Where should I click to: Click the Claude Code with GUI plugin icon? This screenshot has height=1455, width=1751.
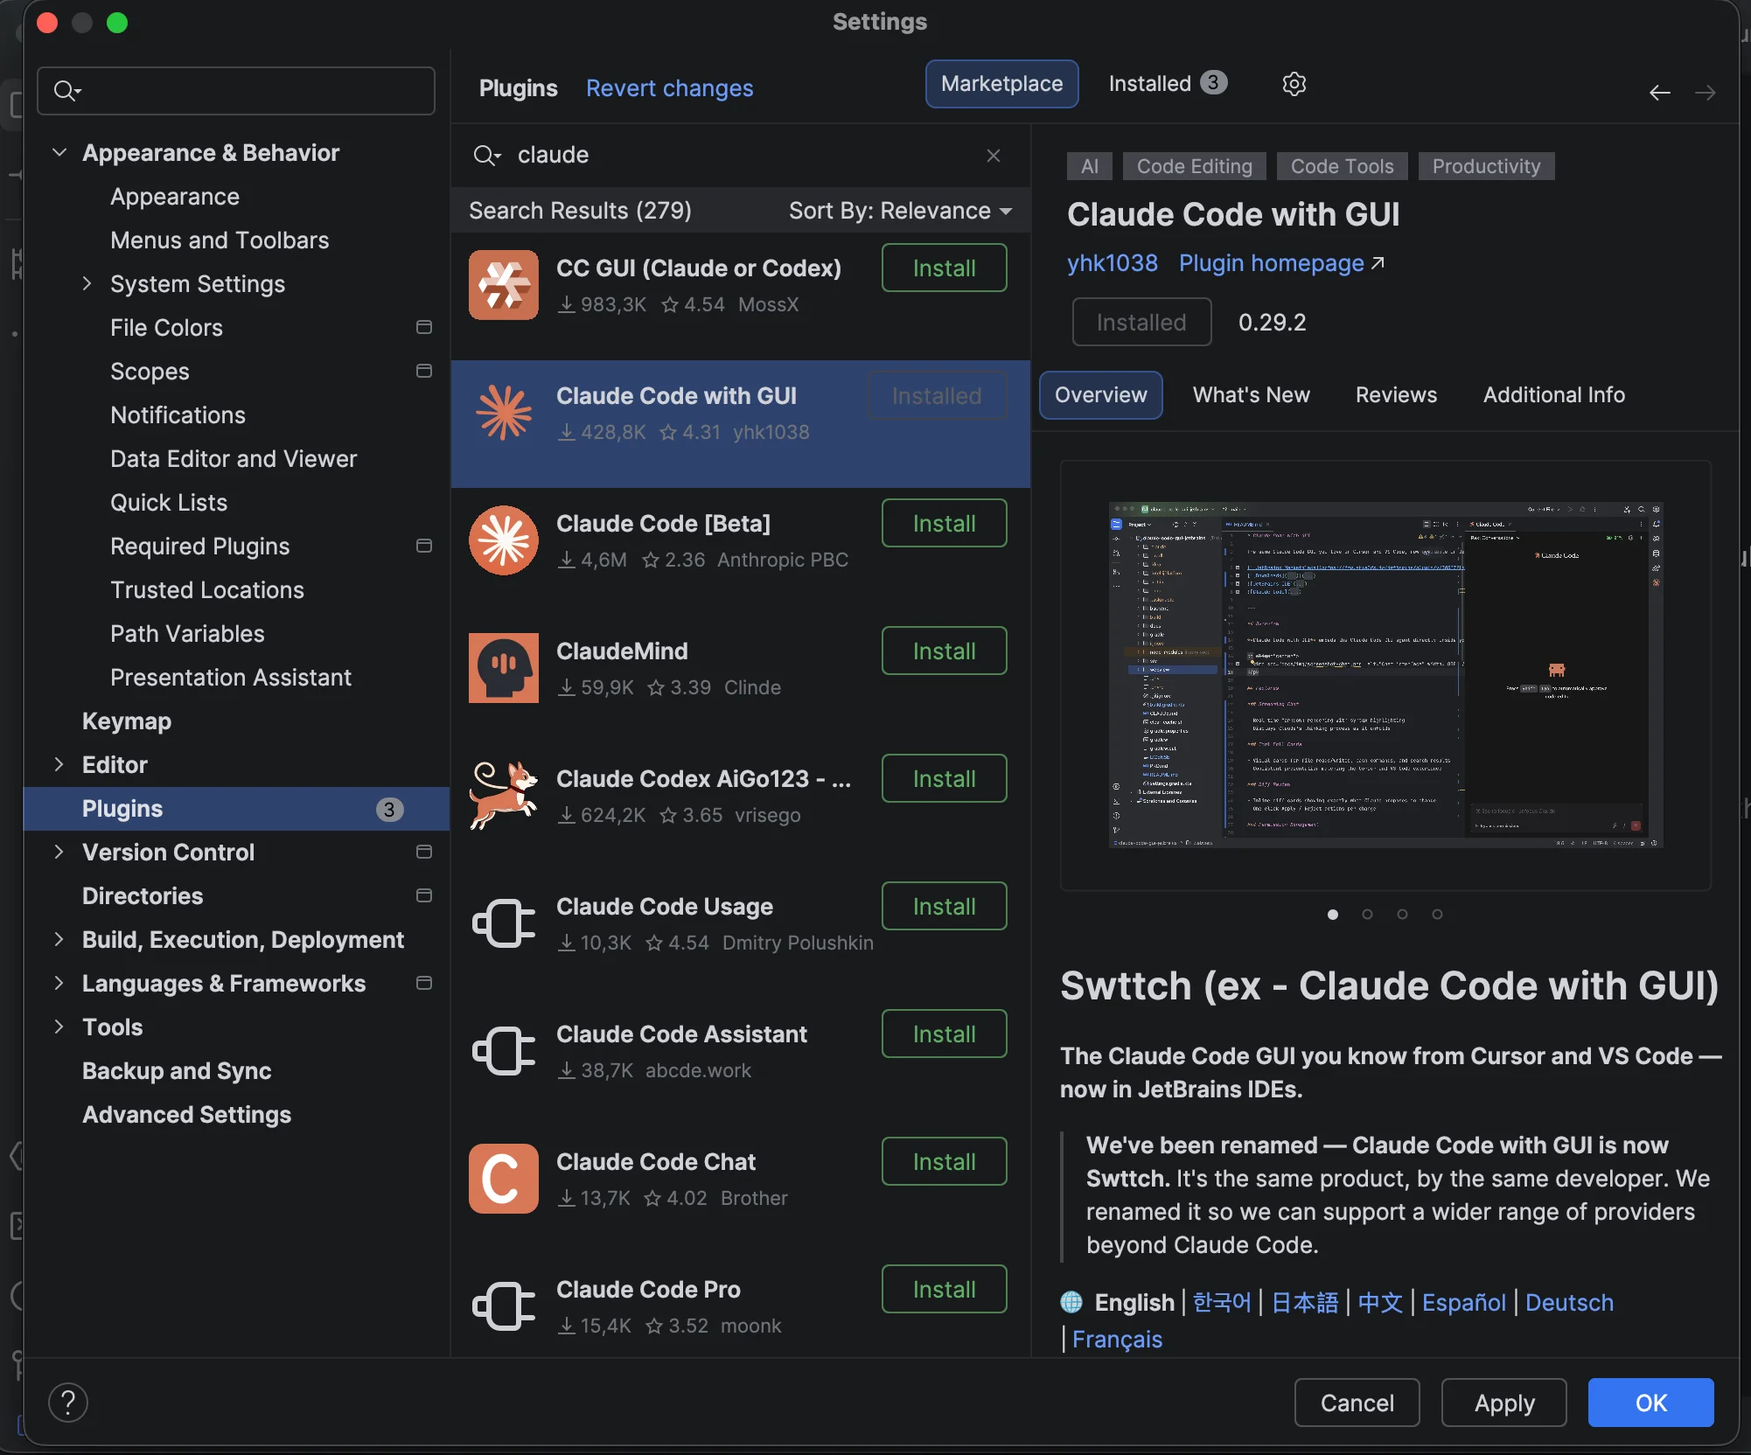504,413
